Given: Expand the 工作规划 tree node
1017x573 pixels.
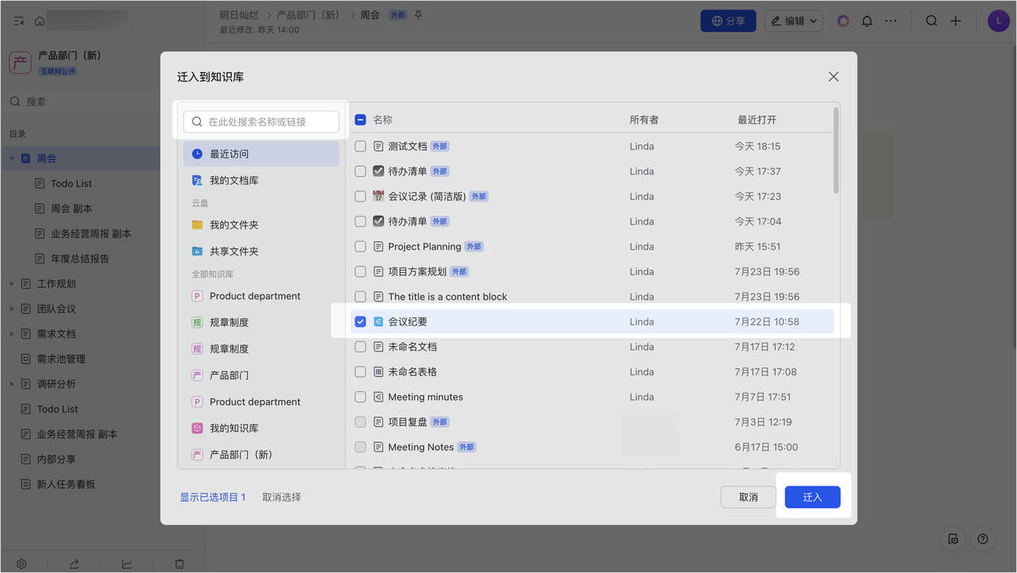Looking at the screenshot, I should tap(12, 283).
